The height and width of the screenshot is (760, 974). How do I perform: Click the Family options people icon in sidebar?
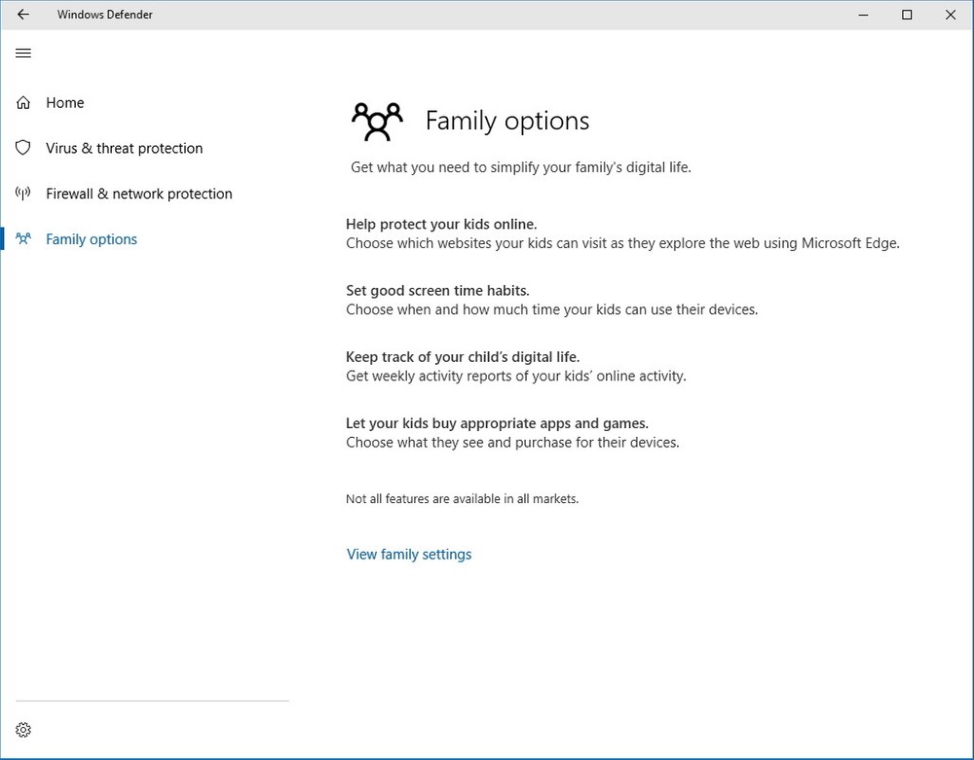coord(23,238)
